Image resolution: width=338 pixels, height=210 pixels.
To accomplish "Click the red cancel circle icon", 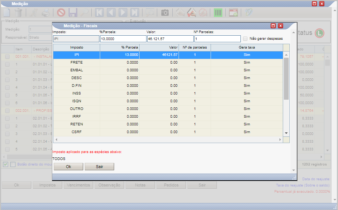I will (61, 13).
